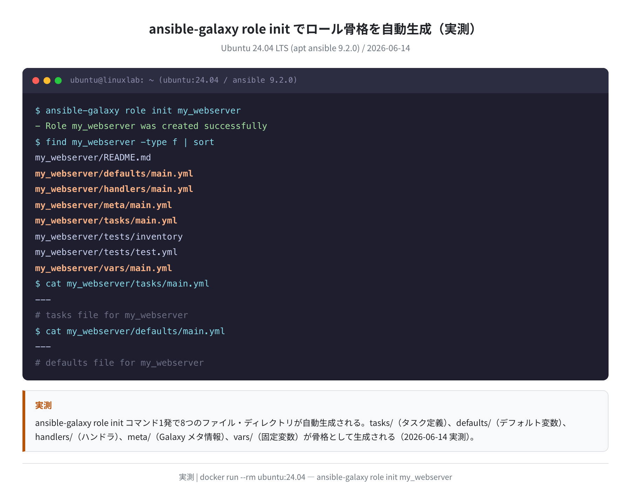Select the line 'my_webserver/meta/main.yml'
The height and width of the screenshot is (496, 631).
click(103, 205)
